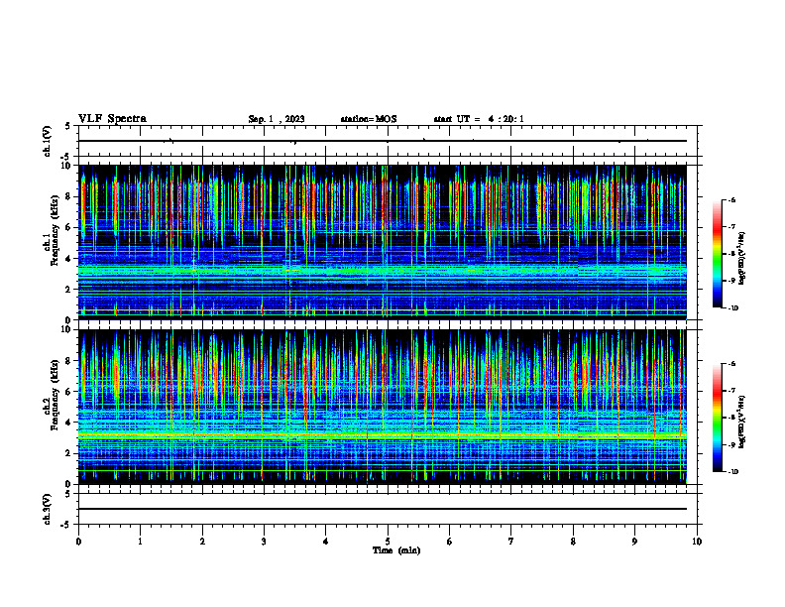Click the "5" tick on ch.1(V) axis

coord(69,126)
